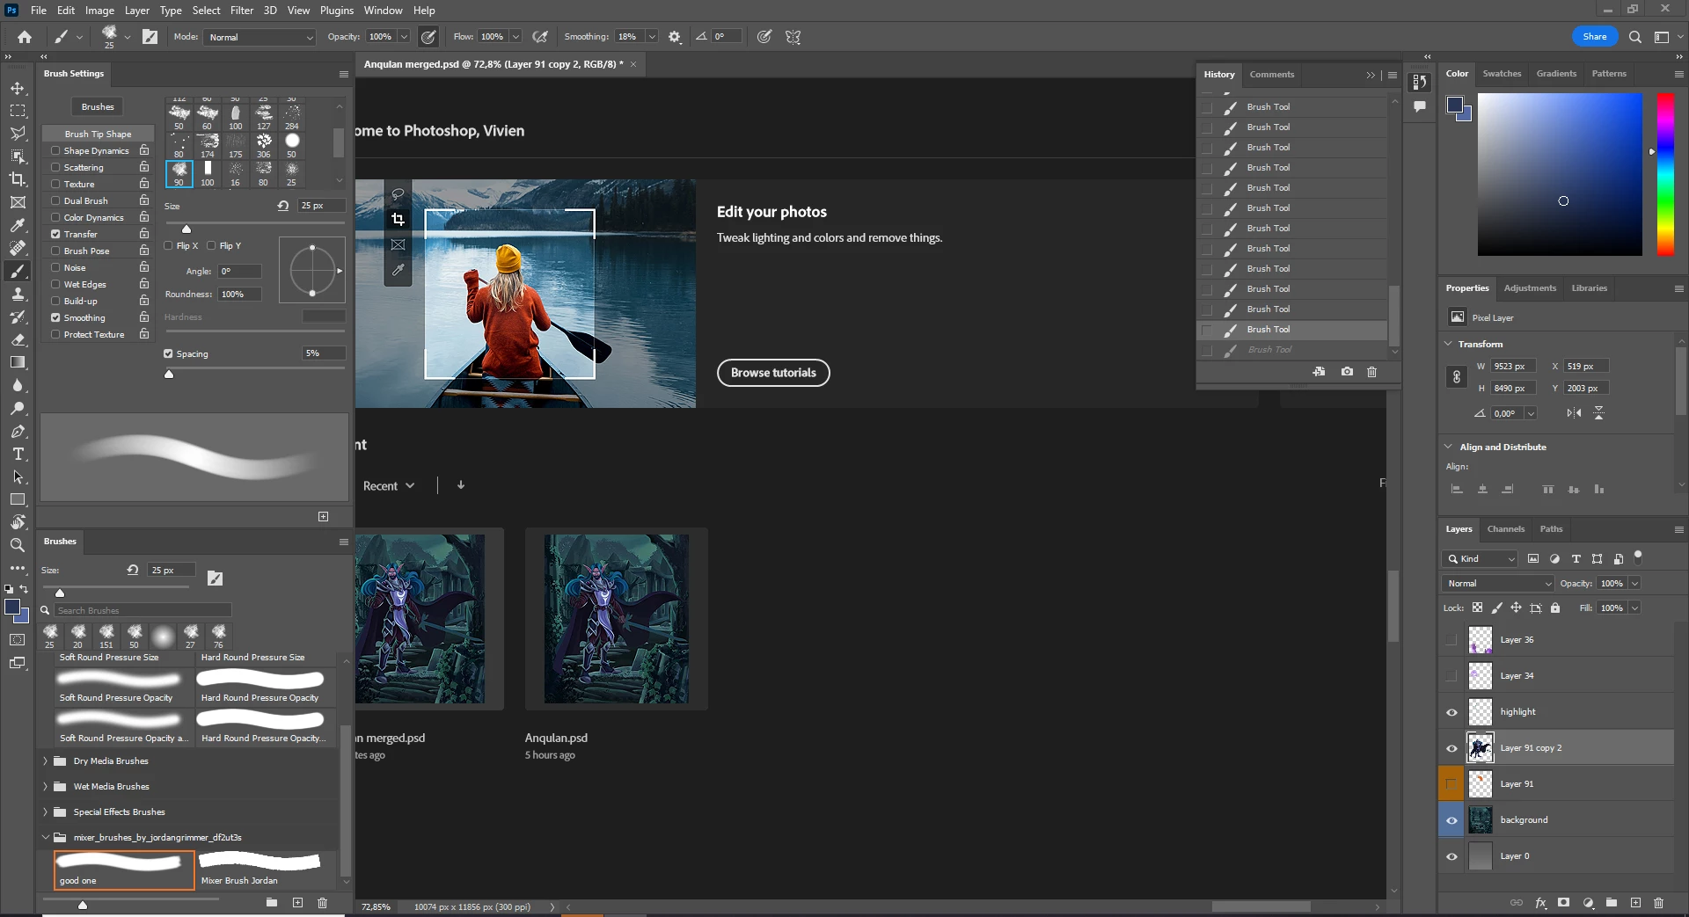Open the Window menu
Image resolution: width=1689 pixels, height=917 pixels.
click(383, 11)
